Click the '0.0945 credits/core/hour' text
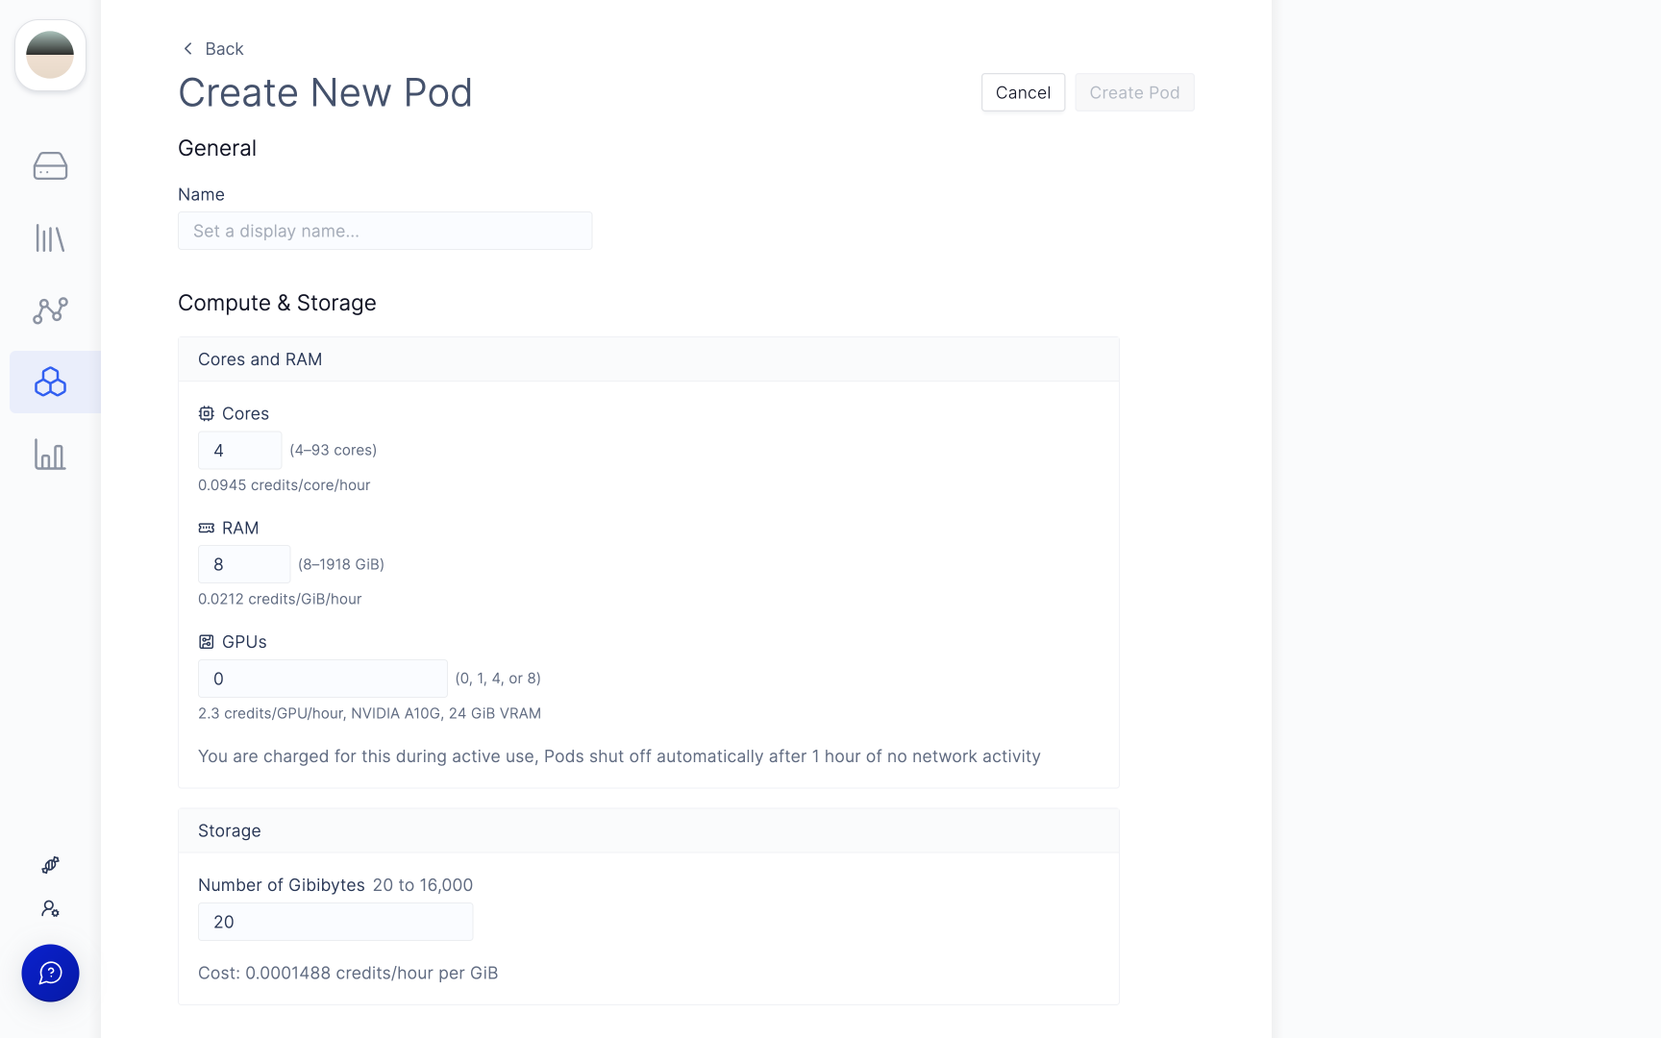Image resolution: width=1661 pixels, height=1038 pixels. coord(285,485)
